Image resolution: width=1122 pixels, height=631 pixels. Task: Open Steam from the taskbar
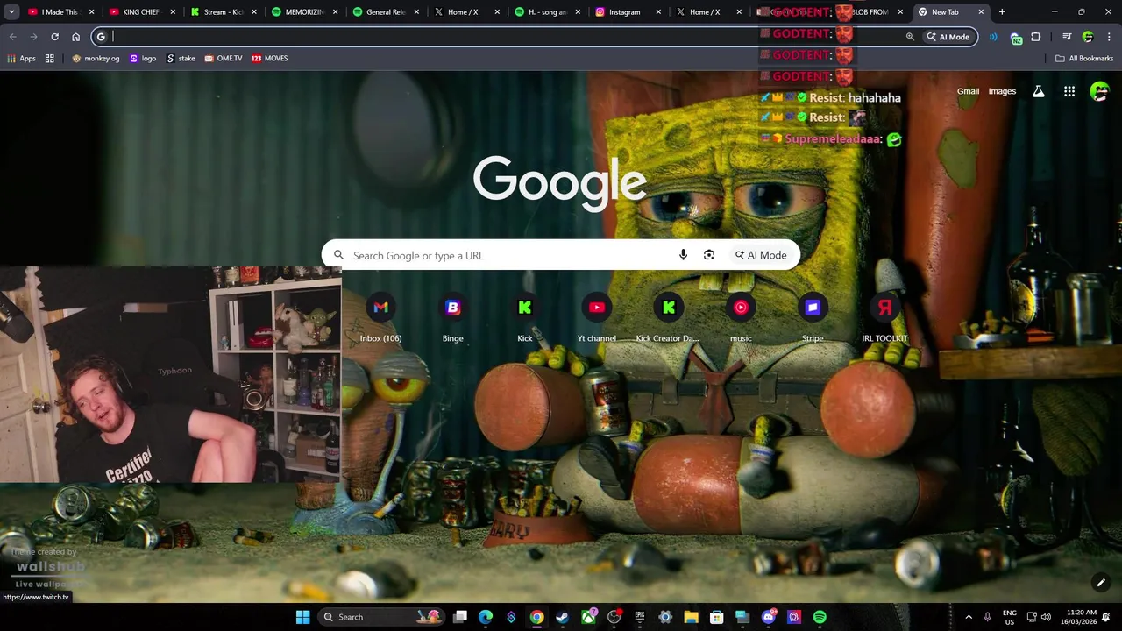tap(562, 617)
